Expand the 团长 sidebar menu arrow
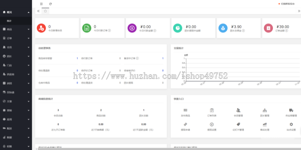 pos(29,56)
